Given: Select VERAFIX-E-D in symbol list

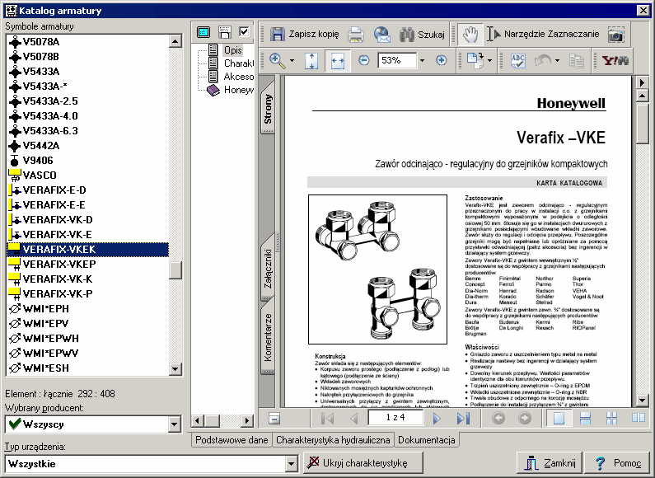Looking at the screenshot, I should pos(54,190).
